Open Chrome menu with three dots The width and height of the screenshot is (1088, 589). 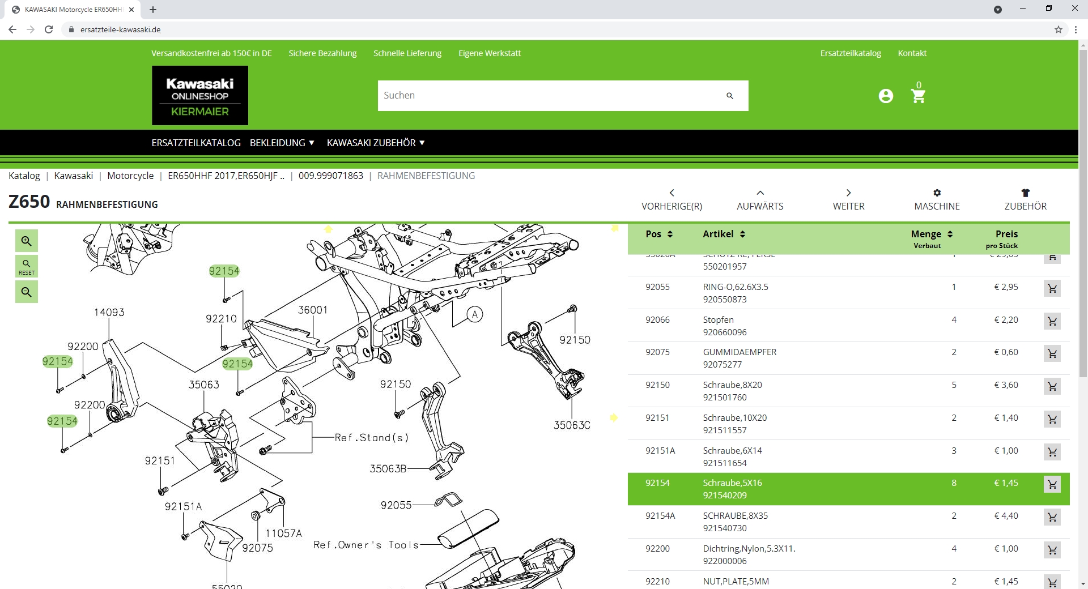pyautogui.click(x=1076, y=29)
